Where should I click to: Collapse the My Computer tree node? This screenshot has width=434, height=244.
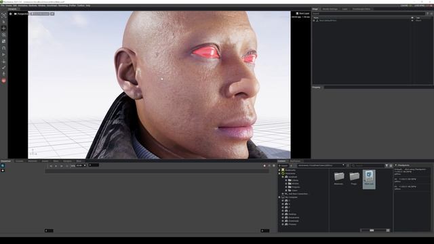click(x=279, y=197)
